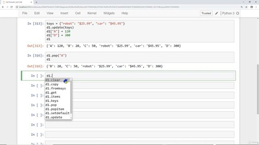The height and width of the screenshot is (145, 259).
Task: Go back in browser history
Action: (x=3, y=7)
